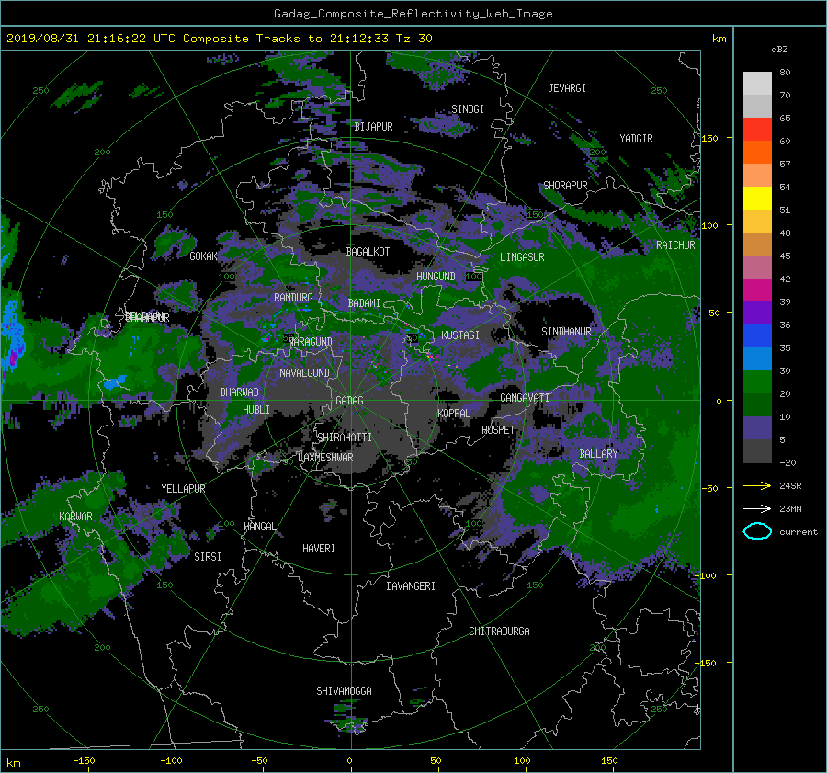Click the RAMDURG city label
Image resolution: width=827 pixels, height=773 pixels.
tap(293, 298)
